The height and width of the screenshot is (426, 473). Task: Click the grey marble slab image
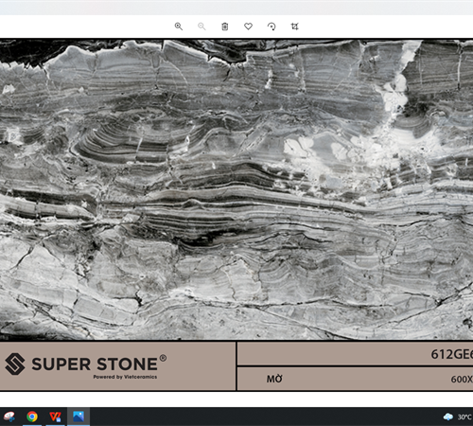[236, 189]
